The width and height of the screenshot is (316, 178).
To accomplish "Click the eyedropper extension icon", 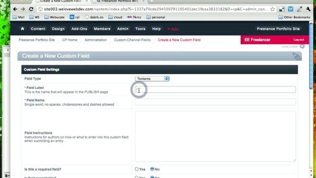I will (x=300, y=9).
